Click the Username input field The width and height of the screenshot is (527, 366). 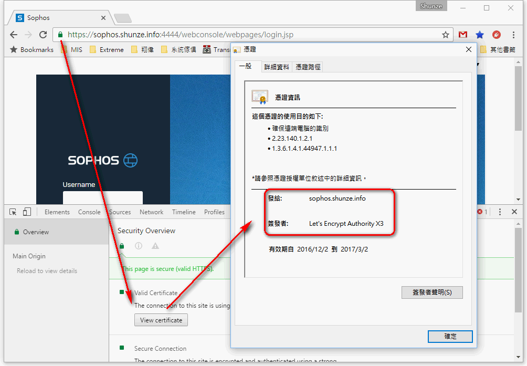pyautogui.click(x=103, y=197)
